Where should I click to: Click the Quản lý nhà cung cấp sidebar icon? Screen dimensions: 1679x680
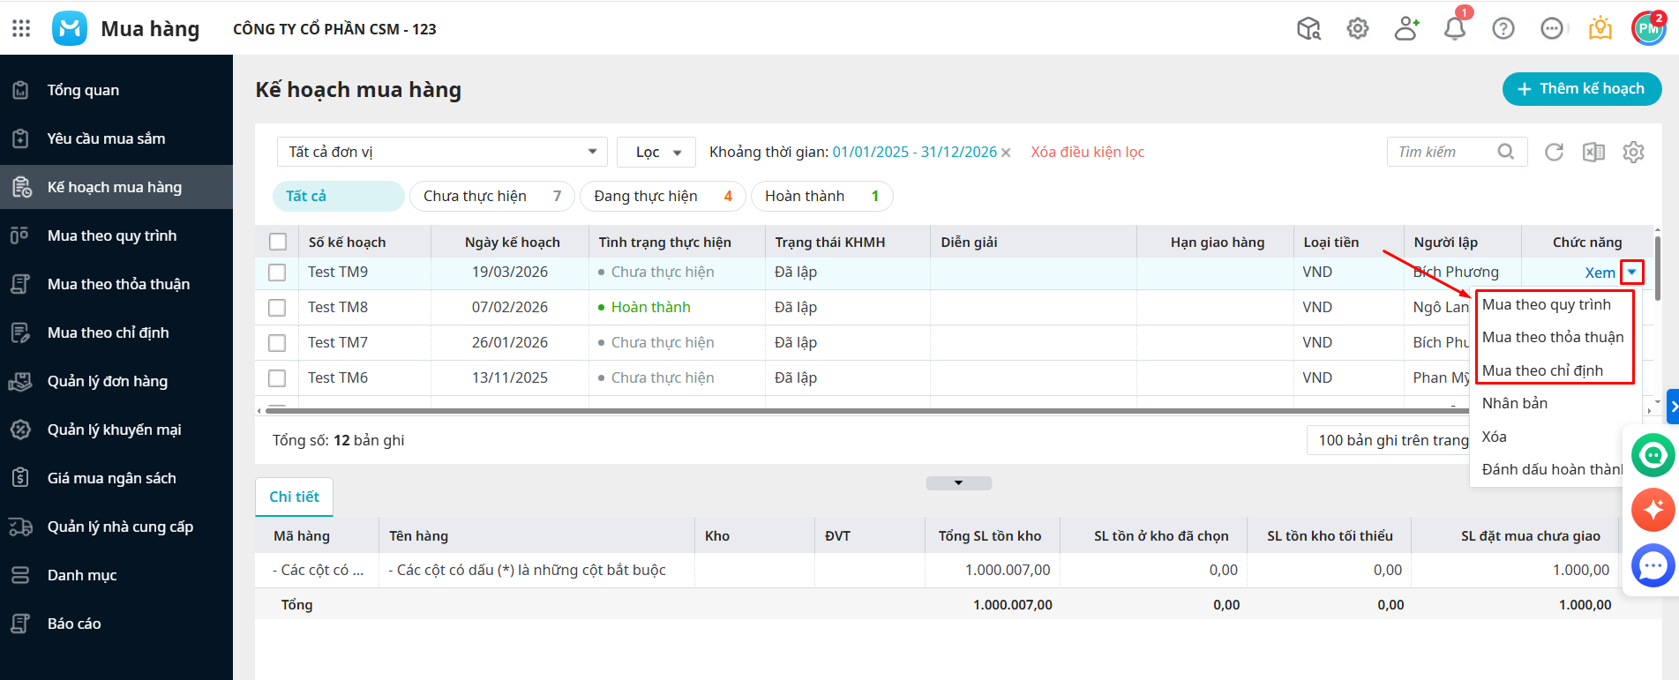tap(20, 527)
